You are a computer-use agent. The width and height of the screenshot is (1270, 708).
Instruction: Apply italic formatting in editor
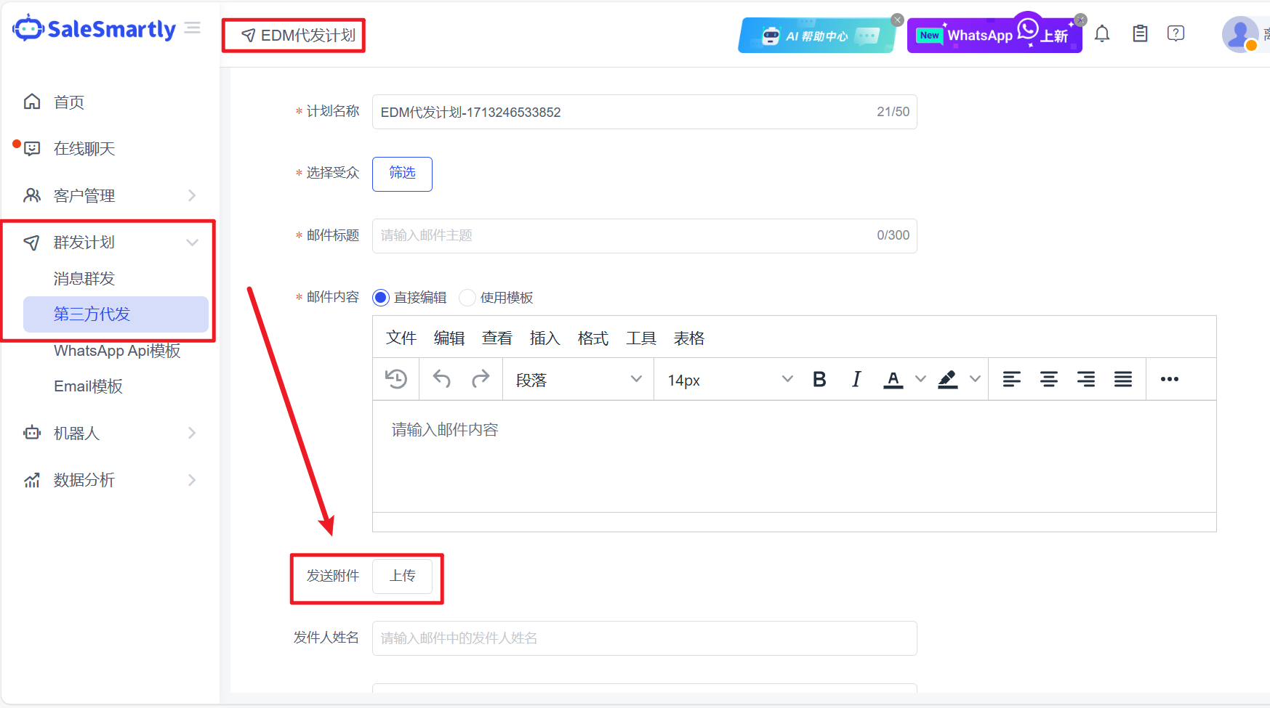click(x=856, y=379)
